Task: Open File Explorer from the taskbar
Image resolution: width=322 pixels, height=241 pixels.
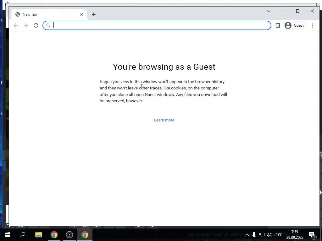Action: pyautogui.click(x=38, y=235)
